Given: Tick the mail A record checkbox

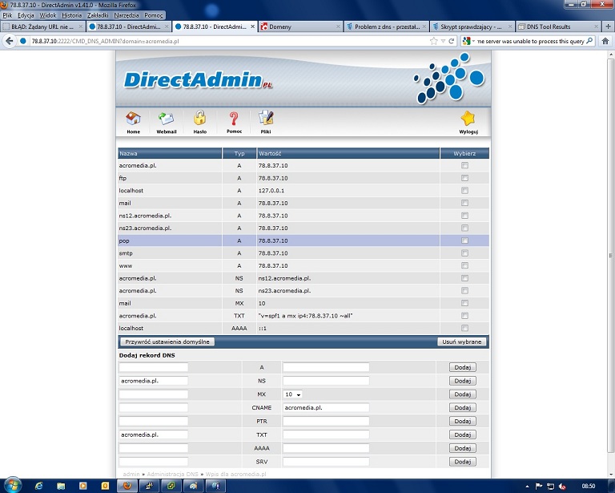Looking at the screenshot, I should coord(464,204).
